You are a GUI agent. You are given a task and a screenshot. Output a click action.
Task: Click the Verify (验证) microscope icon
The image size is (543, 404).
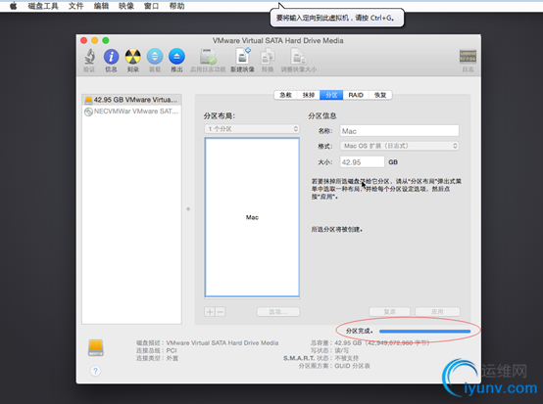pos(89,57)
